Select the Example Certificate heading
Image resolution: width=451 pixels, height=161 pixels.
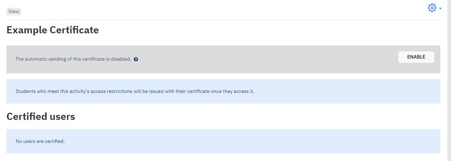tap(53, 30)
